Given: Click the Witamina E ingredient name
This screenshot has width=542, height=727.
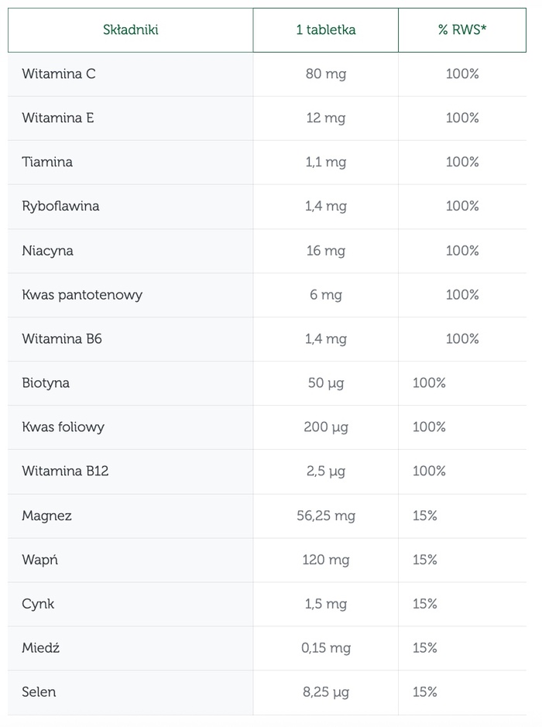Looking at the screenshot, I should click(x=58, y=118).
